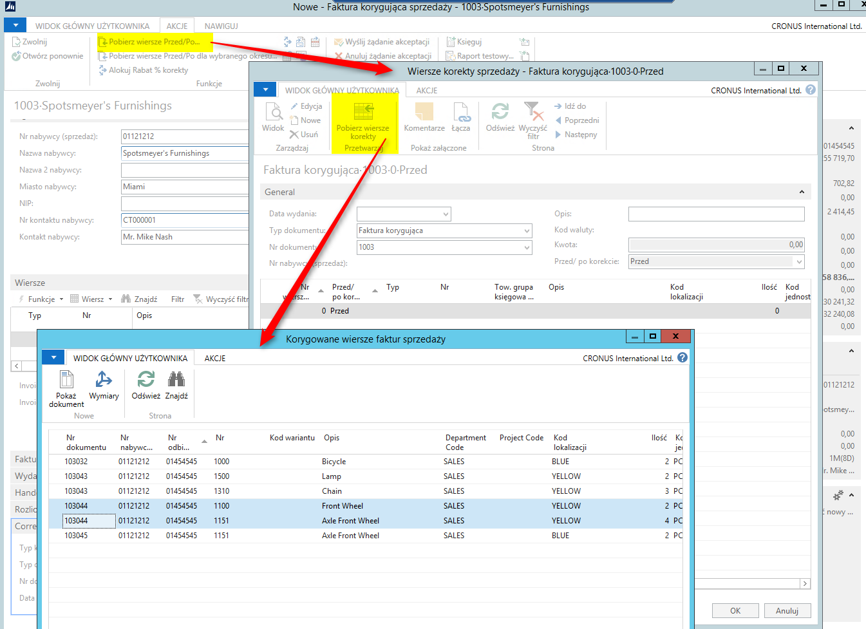Click Księguj in main ribbon

coord(464,42)
